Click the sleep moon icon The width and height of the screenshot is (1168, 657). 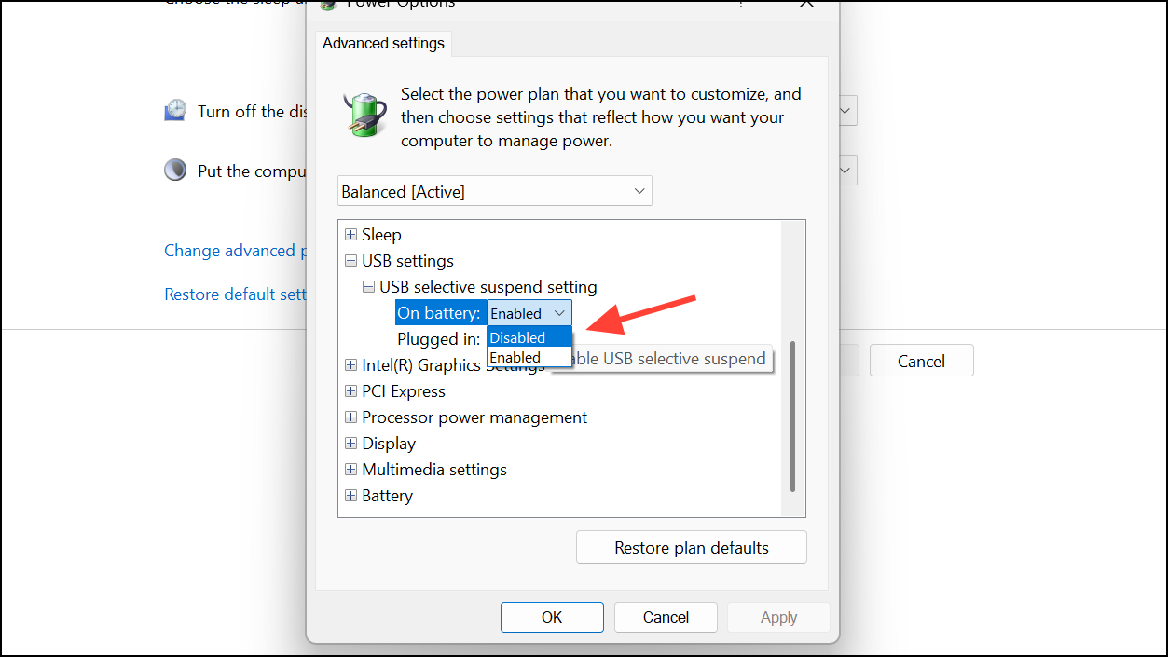tap(175, 171)
